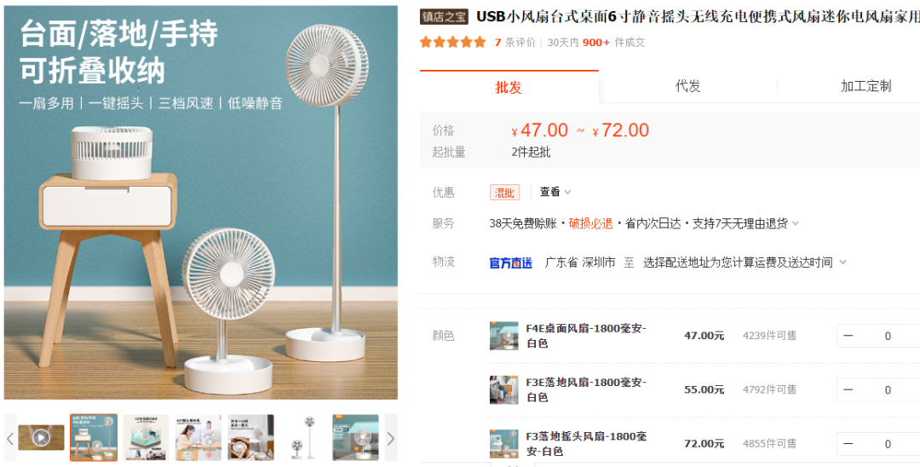Expand the 服务 details chevron
920x467 pixels.
[x=796, y=223]
